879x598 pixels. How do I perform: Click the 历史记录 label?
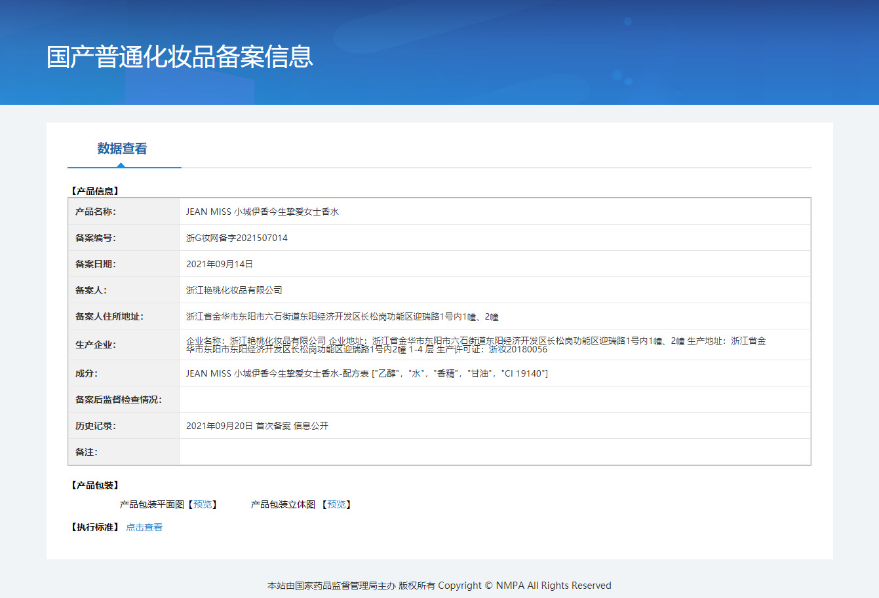point(96,426)
